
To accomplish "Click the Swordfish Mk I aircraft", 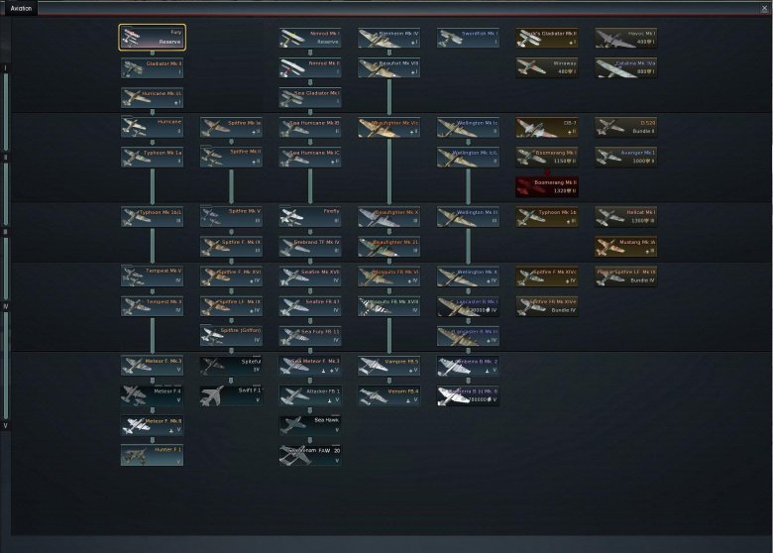I will [468, 38].
